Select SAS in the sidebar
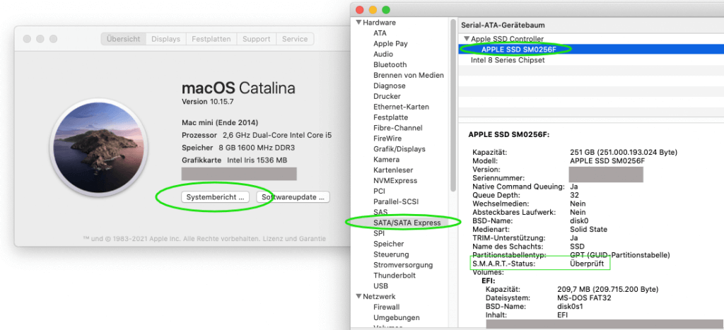 pos(380,212)
